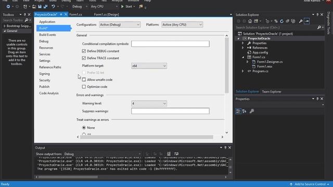The height and width of the screenshot is (187, 333).
Task: Click the Home icon in Solution Explorer
Action: tap(250, 21)
